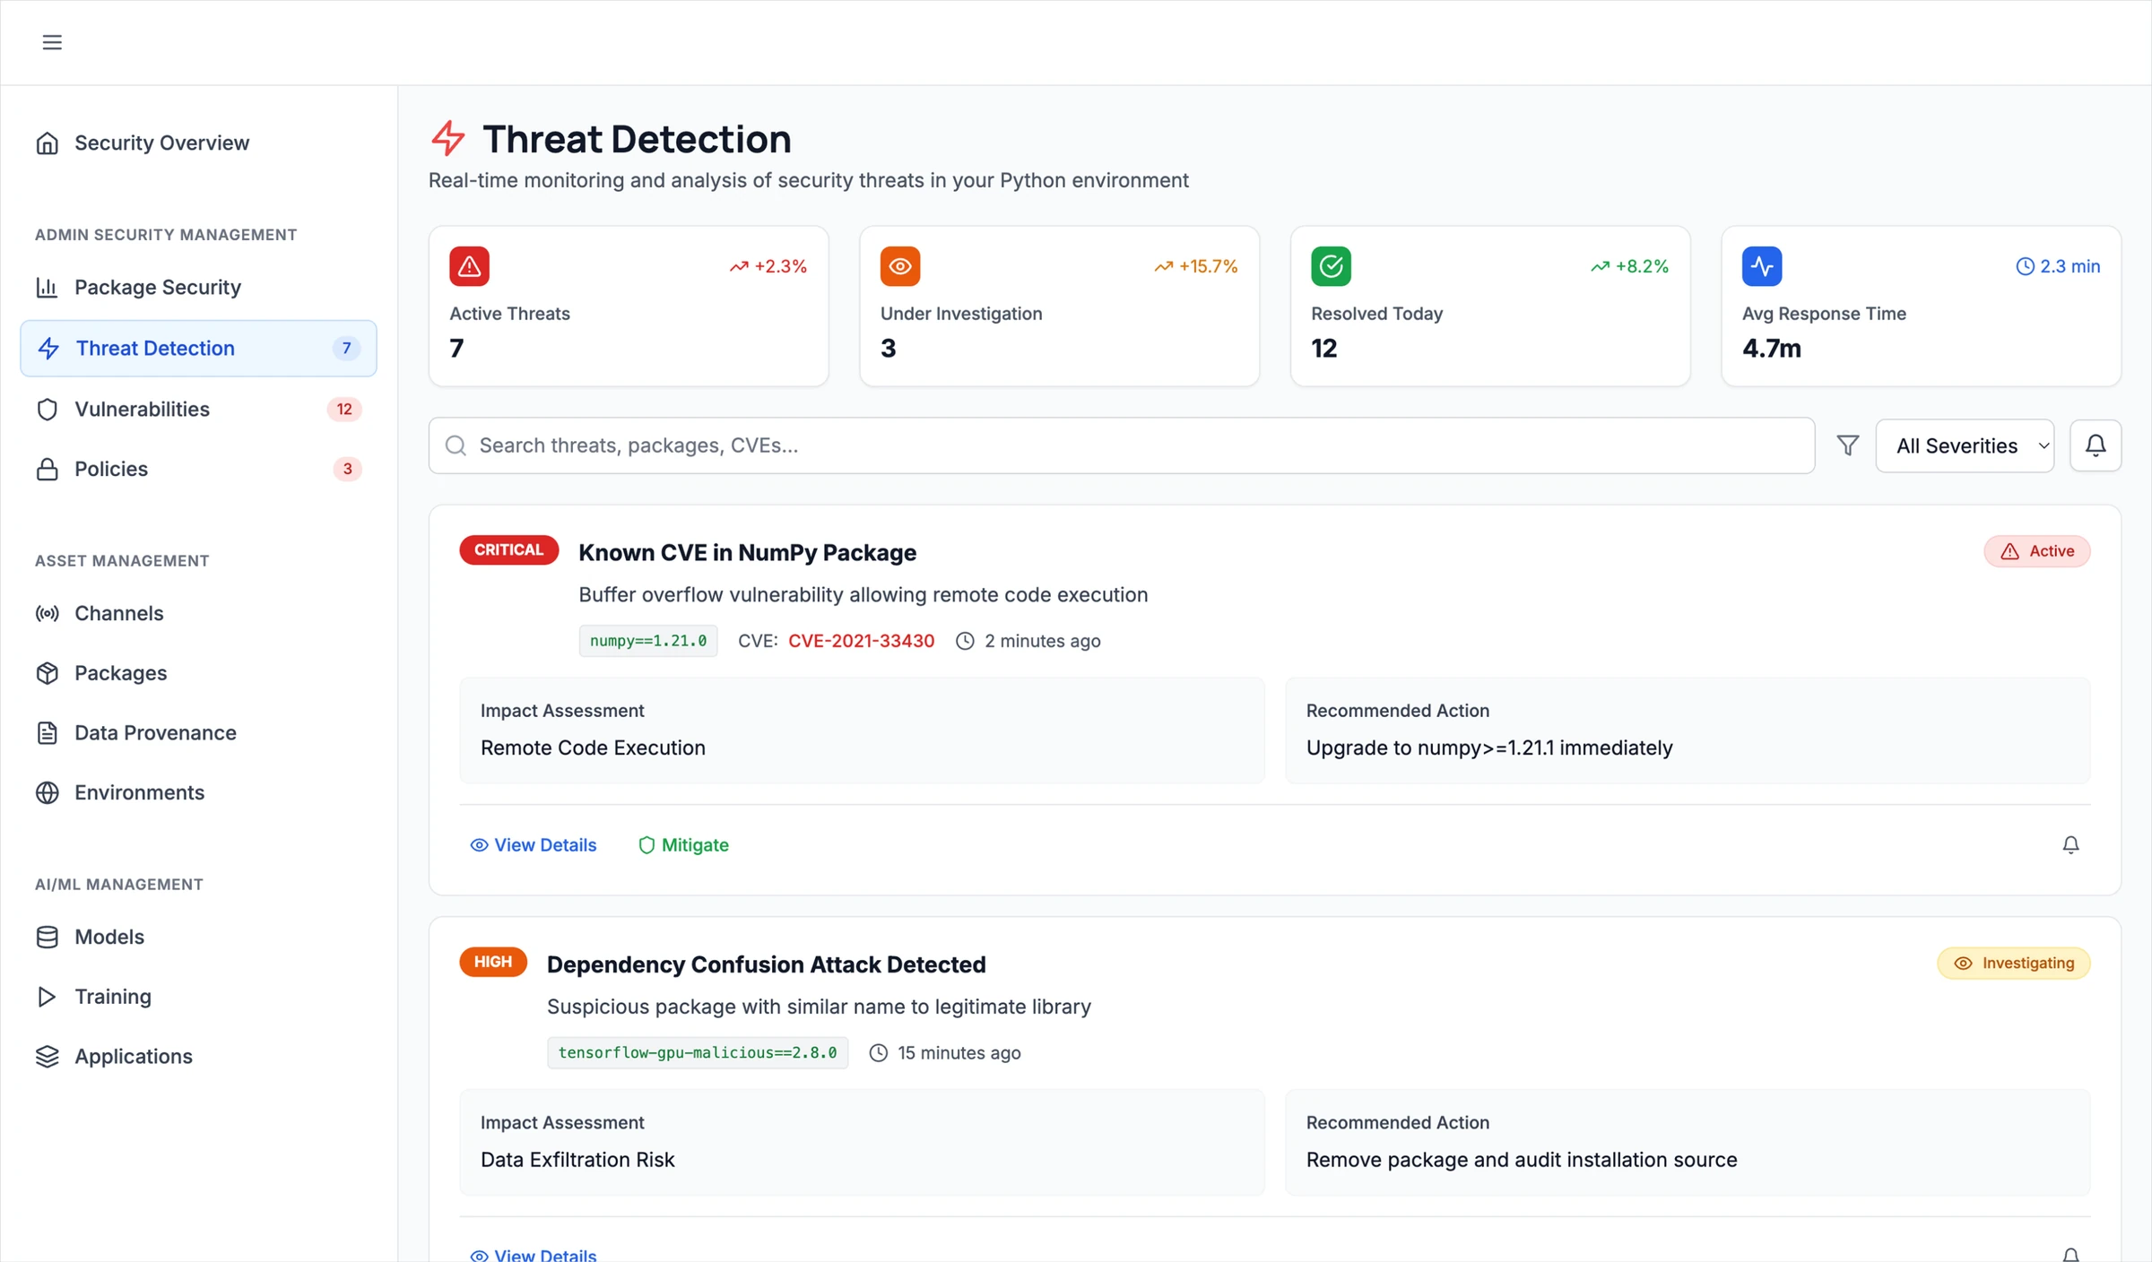Focus the search threats input field
Image resolution: width=2152 pixels, height=1262 pixels.
coord(1122,445)
